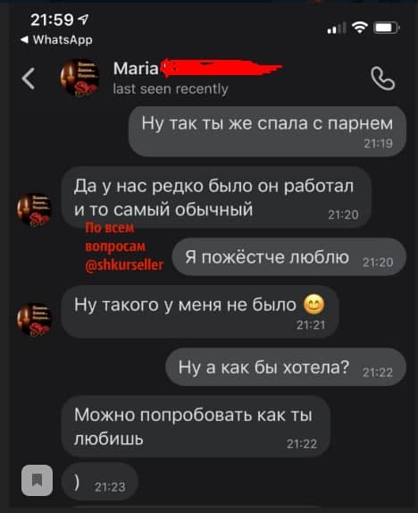Tap the bookmark icon at bottom left
Screen dimensions: 418x513
tap(37, 480)
